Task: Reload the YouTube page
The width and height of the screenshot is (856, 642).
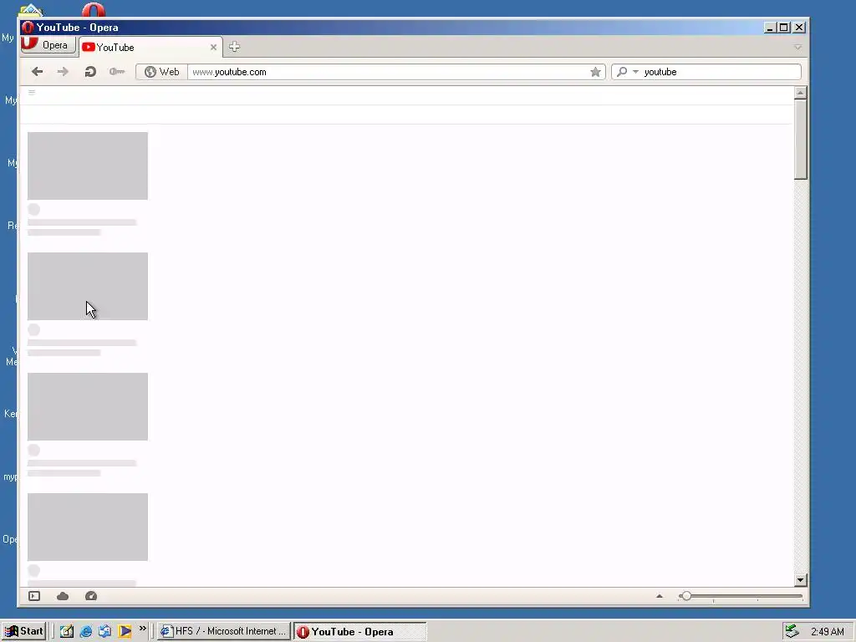Action: coord(90,72)
